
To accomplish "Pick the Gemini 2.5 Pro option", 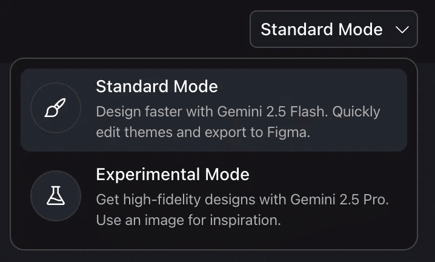I will click(214, 197).
